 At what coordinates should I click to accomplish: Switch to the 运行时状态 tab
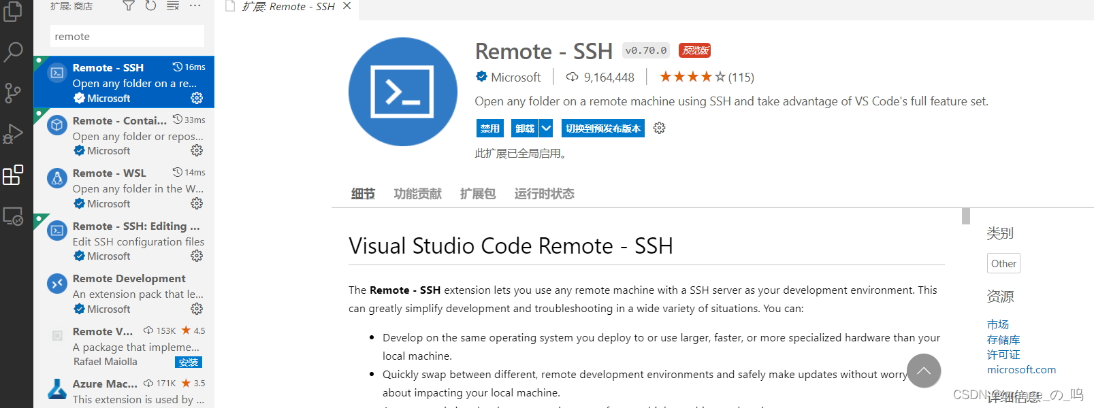click(x=544, y=194)
